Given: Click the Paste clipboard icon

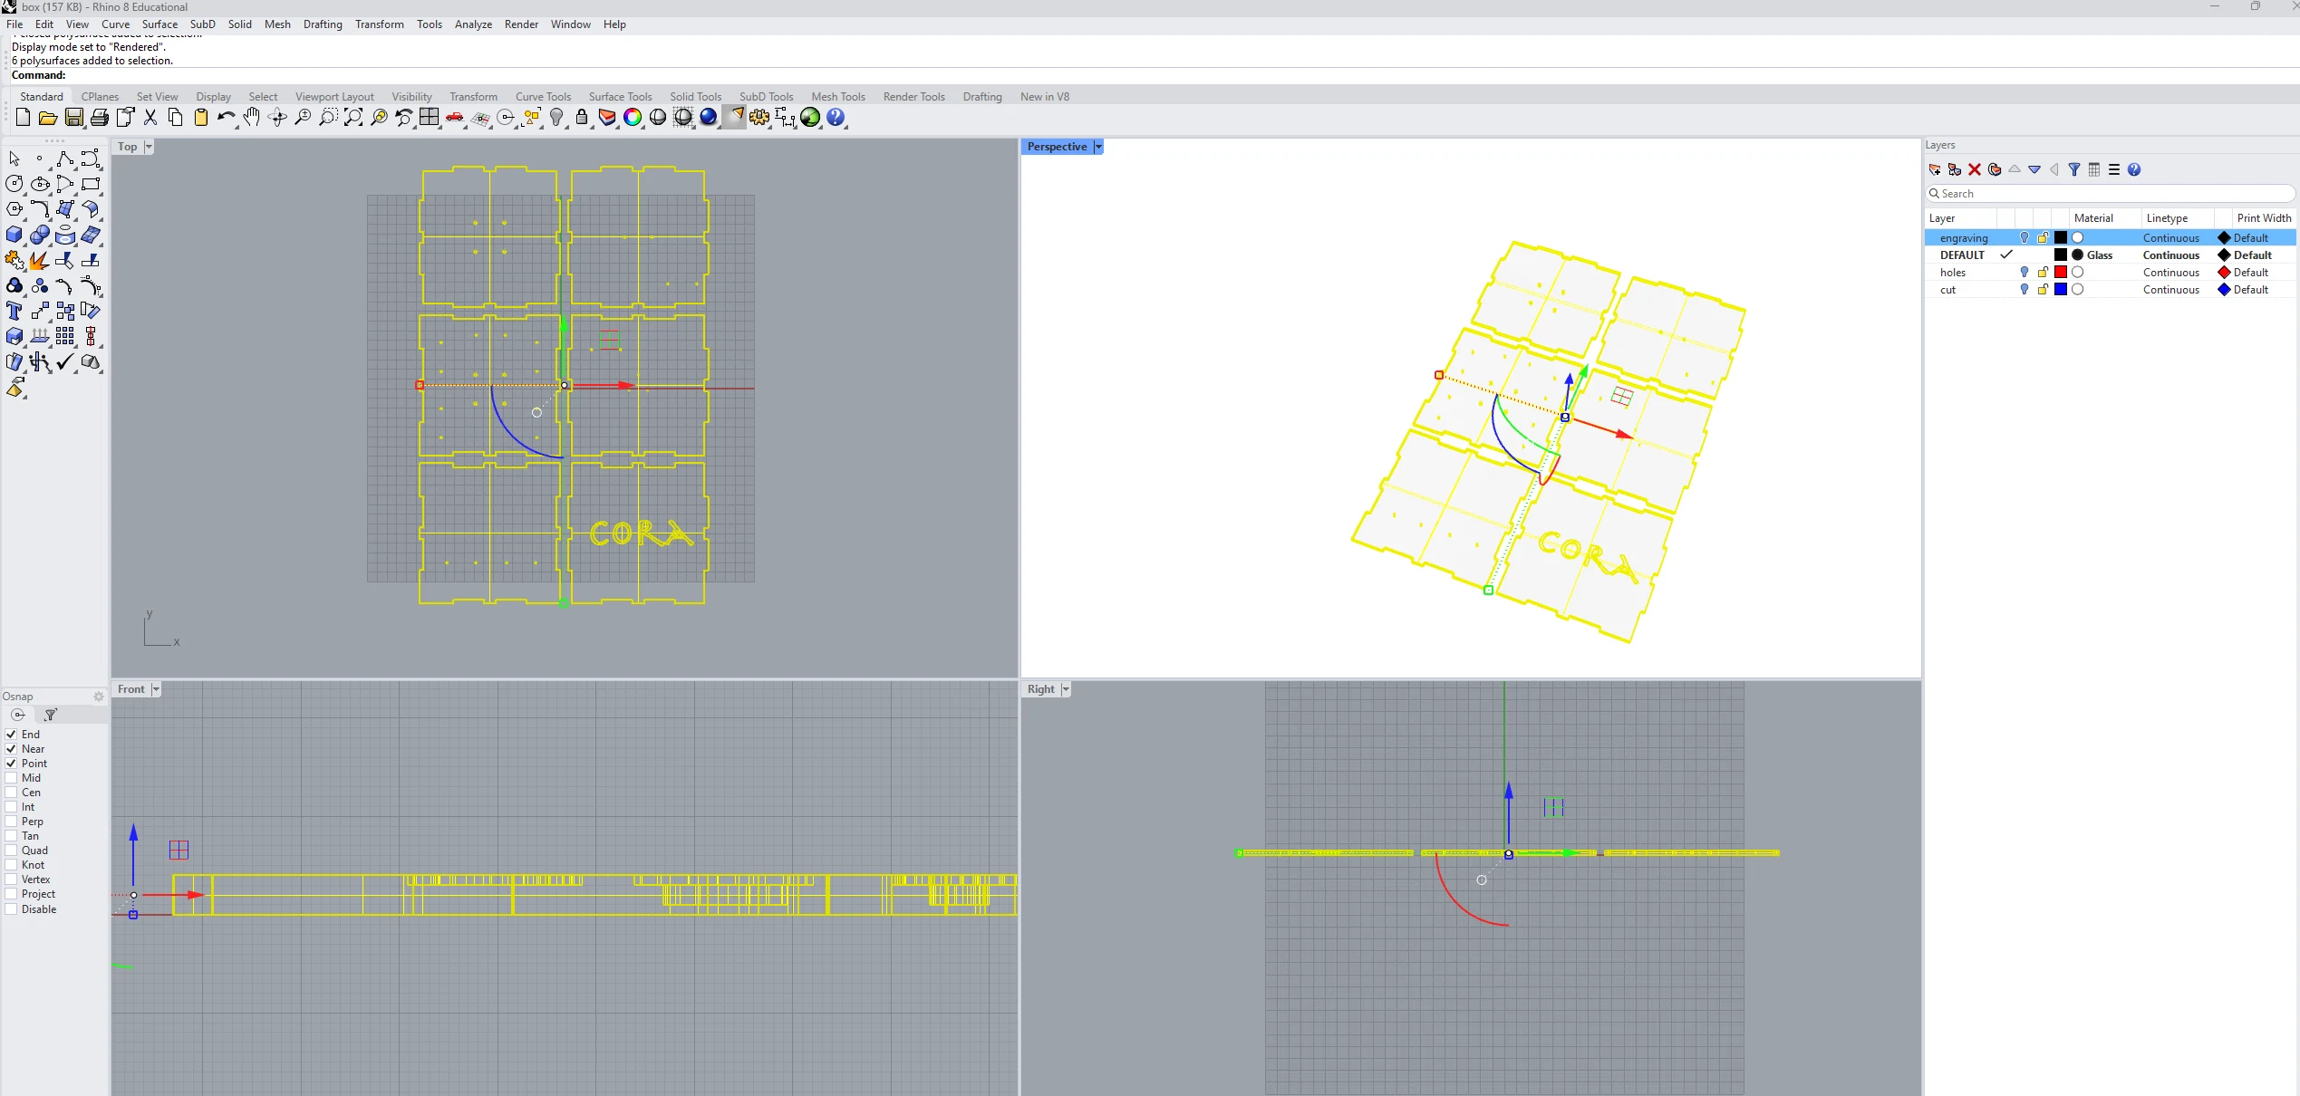Looking at the screenshot, I should [x=201, y=117].
